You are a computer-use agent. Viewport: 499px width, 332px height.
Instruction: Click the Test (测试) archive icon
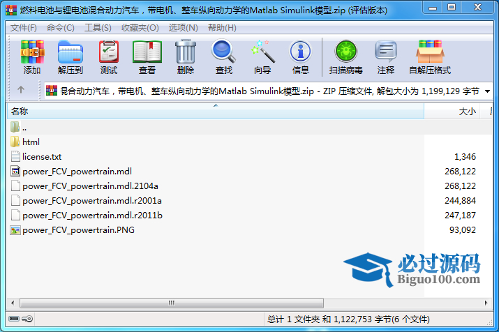109,52
